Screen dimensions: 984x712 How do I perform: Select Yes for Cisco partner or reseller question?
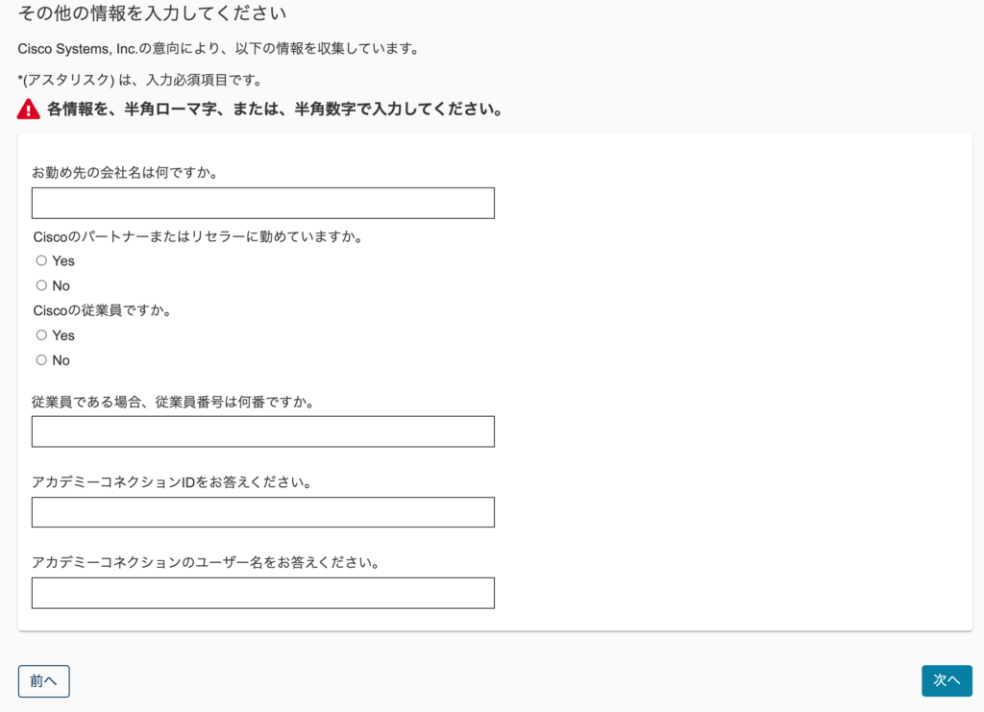(41, 260)
